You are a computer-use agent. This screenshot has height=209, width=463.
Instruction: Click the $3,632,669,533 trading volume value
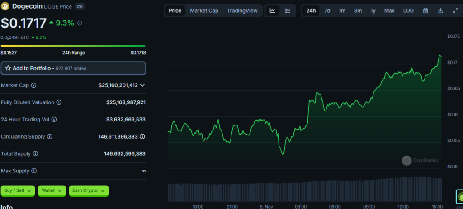(x=126, y=119)
